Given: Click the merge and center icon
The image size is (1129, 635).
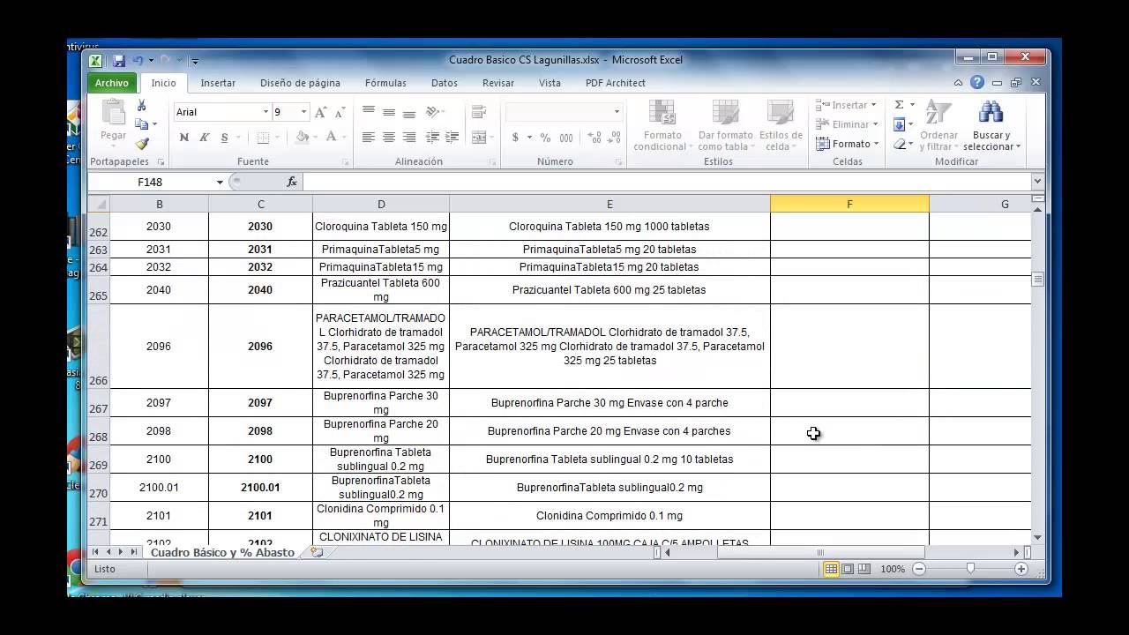Looking at the screenshot, I should click(x=479, y=138).
